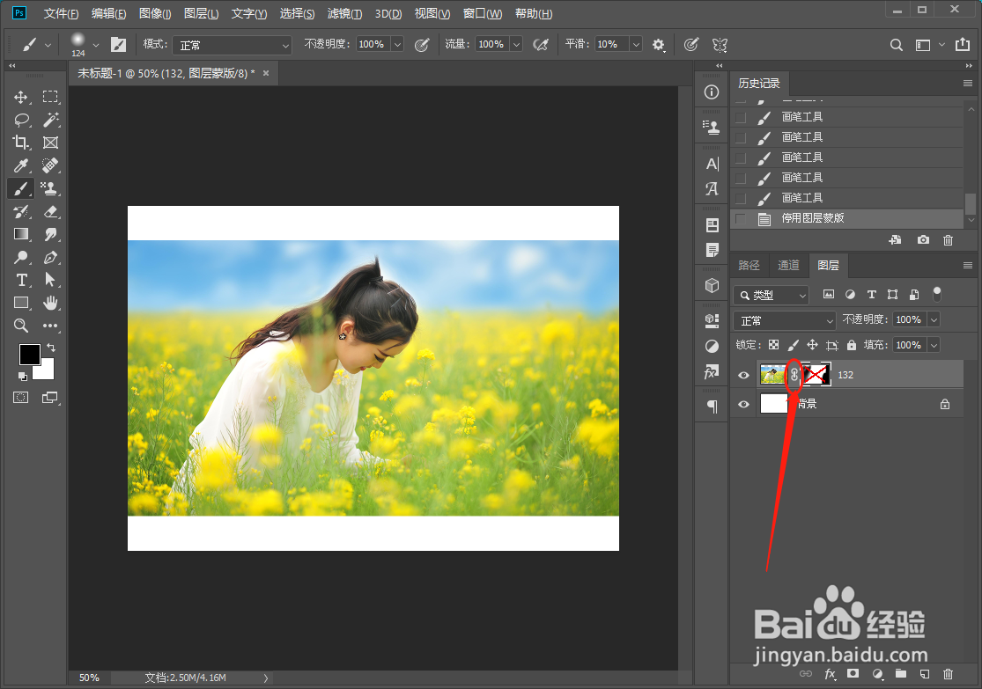Toggle layer filter on/off switch
Viewport: 982px width, 689px height.
[937, 294]
